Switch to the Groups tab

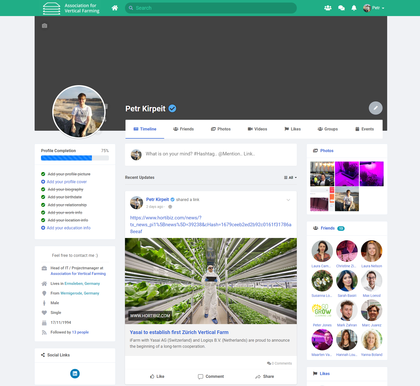328,129
